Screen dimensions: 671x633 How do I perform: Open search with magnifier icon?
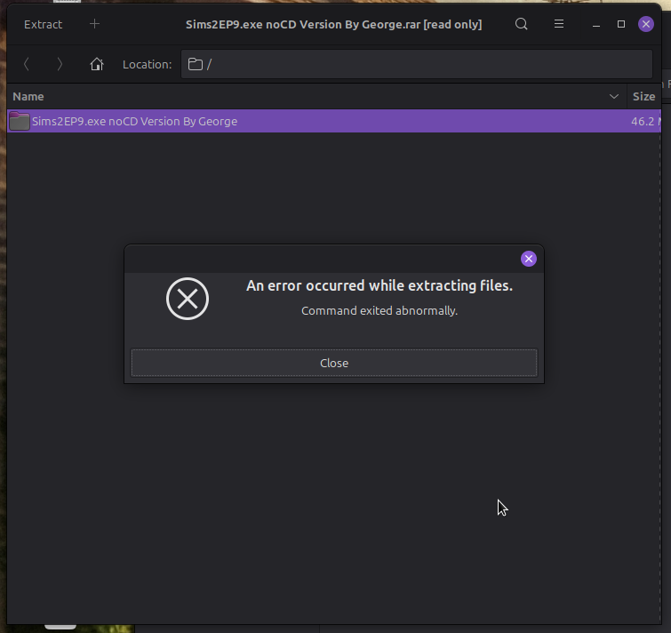click(x=521, y=24)
